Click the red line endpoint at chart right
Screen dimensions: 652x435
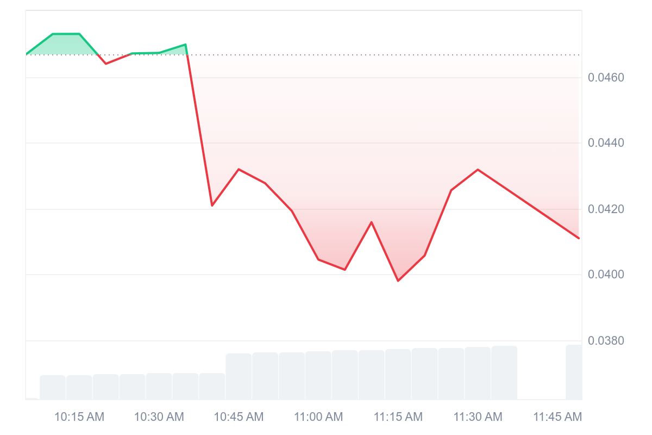(579, 238)
